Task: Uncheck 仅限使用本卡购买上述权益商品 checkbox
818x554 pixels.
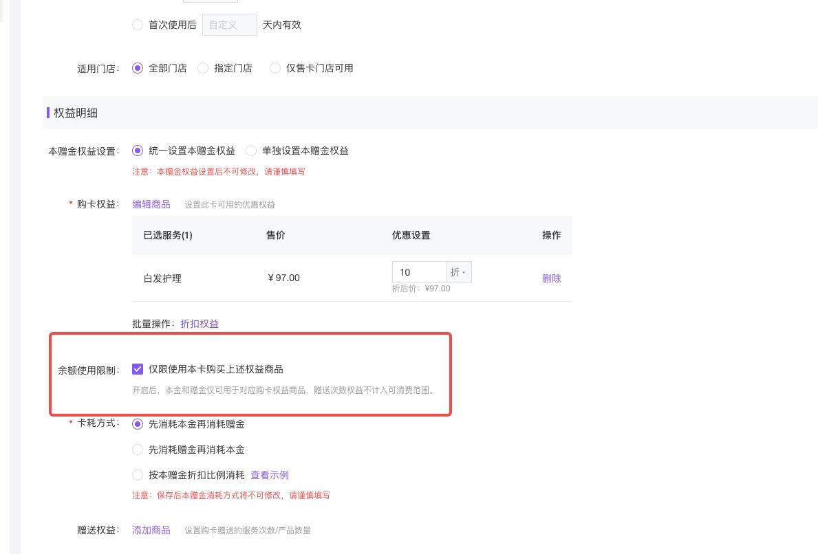Action: 138,369
